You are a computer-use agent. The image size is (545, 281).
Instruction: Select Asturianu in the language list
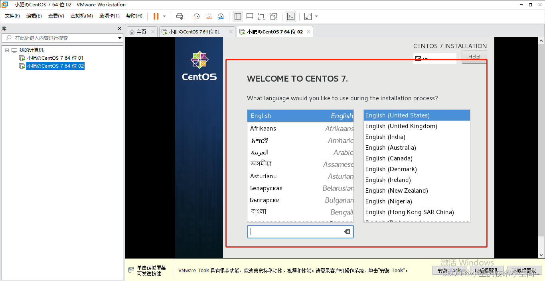(x=300, y=176)
